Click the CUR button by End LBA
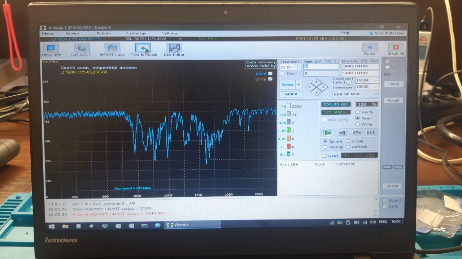The width and height of the screenshot is (462, 259). [x=365, y=62]
